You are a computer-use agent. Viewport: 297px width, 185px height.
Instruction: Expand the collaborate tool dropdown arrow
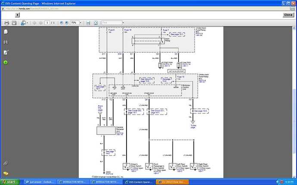(27, 23)
